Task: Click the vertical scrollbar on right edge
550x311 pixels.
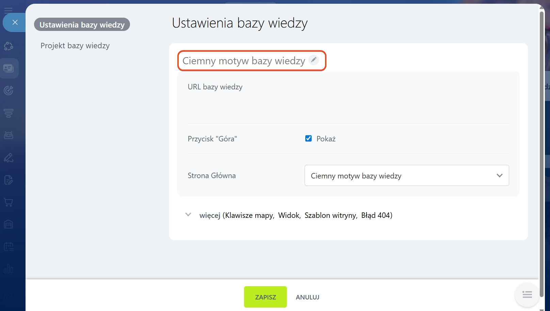Action: point(542,136)
